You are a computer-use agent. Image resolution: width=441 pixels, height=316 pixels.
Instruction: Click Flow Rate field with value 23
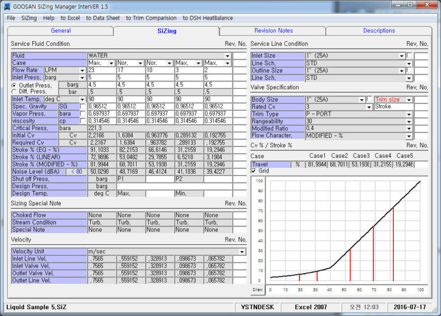point(102,70)
